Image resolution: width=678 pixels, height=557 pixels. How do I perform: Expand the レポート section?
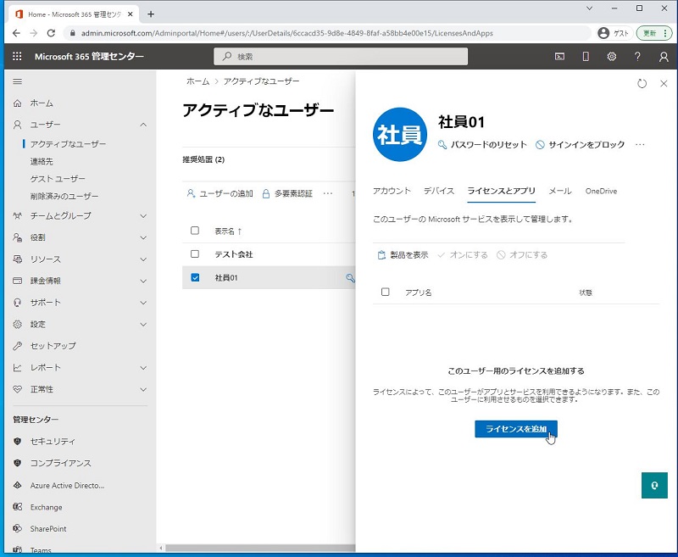tap(143, 368)
